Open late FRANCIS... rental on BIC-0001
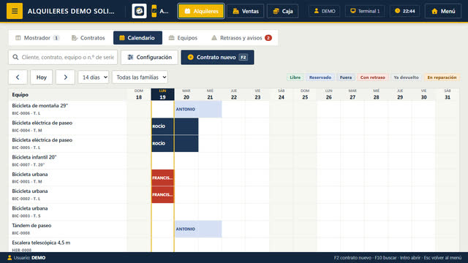 [x=162, y=178]
